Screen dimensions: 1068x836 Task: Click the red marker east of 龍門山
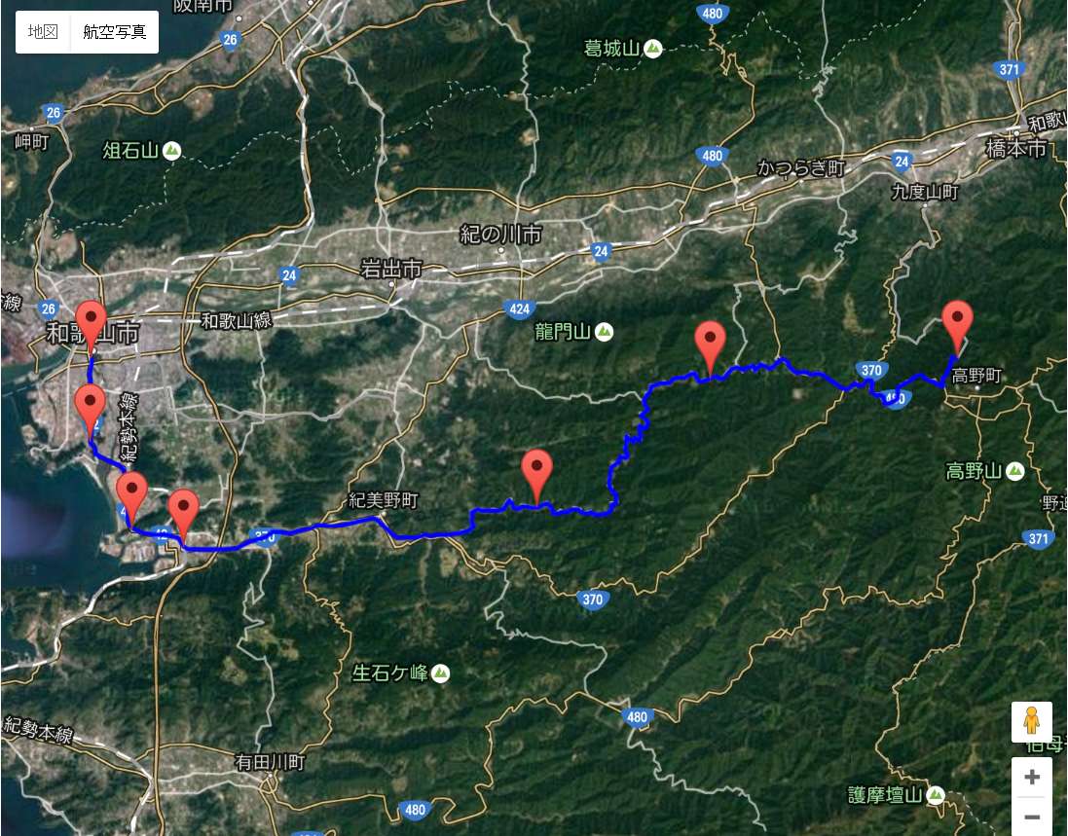710,346
